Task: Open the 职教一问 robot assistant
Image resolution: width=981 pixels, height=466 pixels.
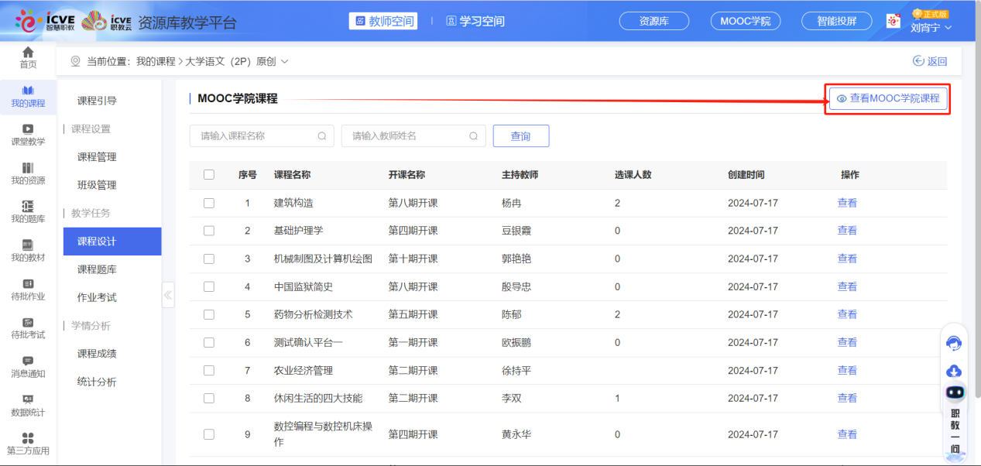Action: pos(955,392)
